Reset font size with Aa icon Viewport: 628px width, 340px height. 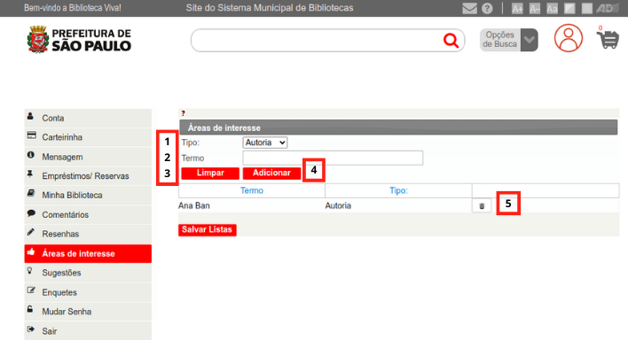552,8
